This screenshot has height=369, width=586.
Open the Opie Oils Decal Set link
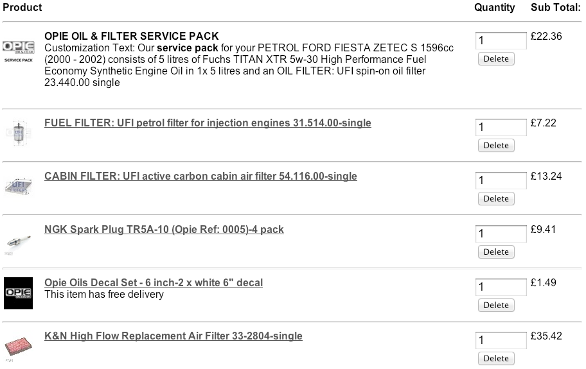tap(154, 283)
